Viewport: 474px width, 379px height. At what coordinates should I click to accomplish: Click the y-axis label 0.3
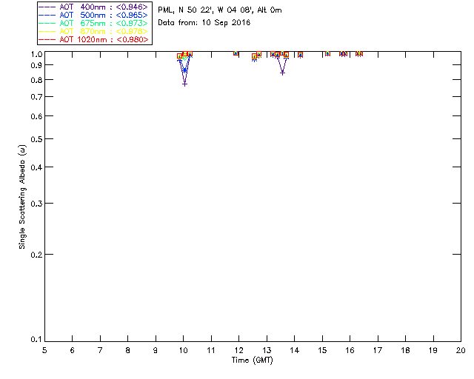pos(36,204)
